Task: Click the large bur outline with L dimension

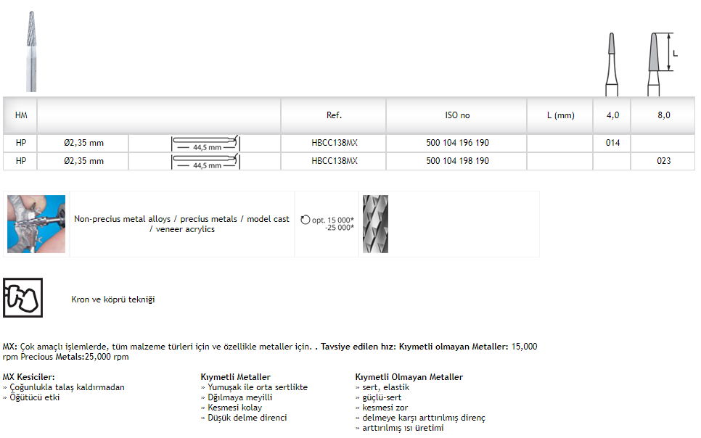Action: click(x=655, y=63)
